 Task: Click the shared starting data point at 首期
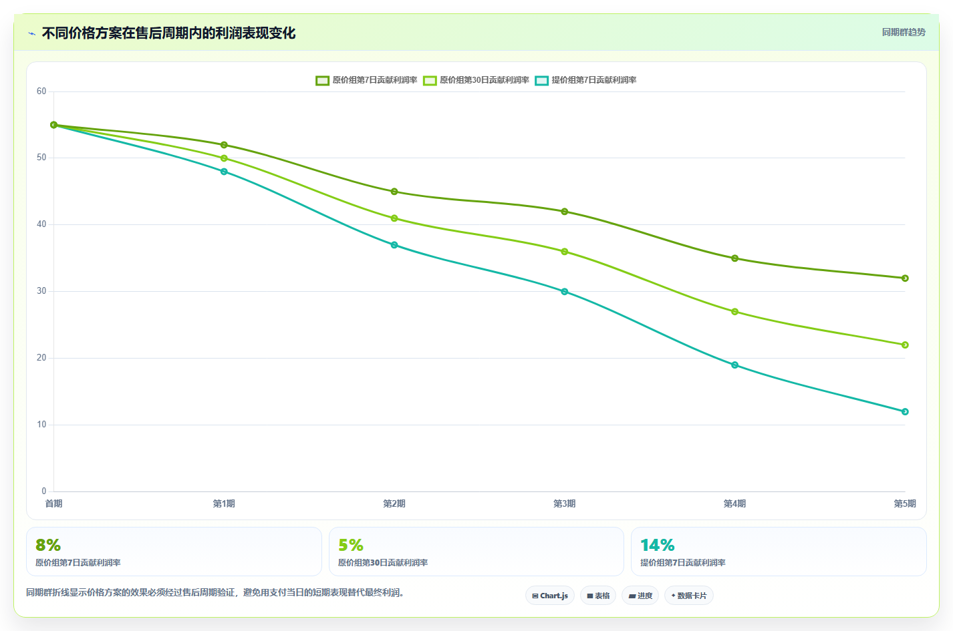pos(54,125)
